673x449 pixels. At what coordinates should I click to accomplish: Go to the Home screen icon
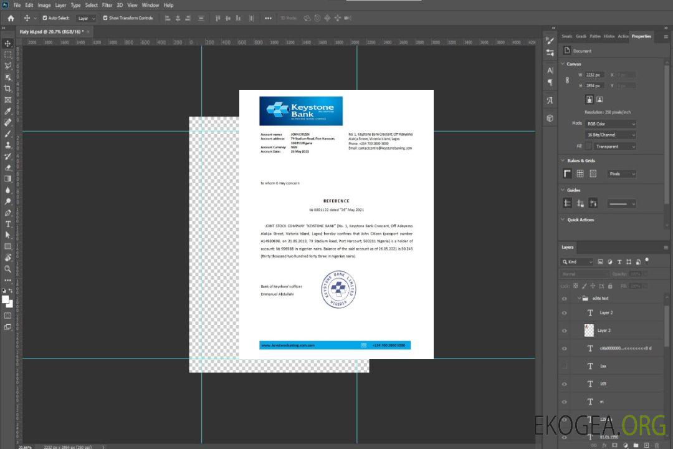click(x=11, y=18)
